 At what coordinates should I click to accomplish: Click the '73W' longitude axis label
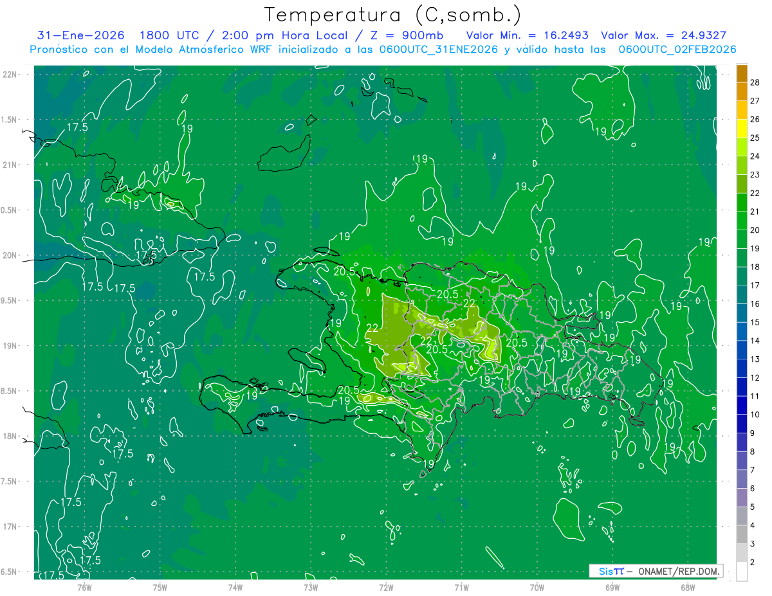pos(311,587)
